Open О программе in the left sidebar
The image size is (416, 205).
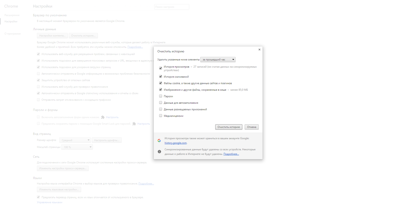(x=12, y=34)
